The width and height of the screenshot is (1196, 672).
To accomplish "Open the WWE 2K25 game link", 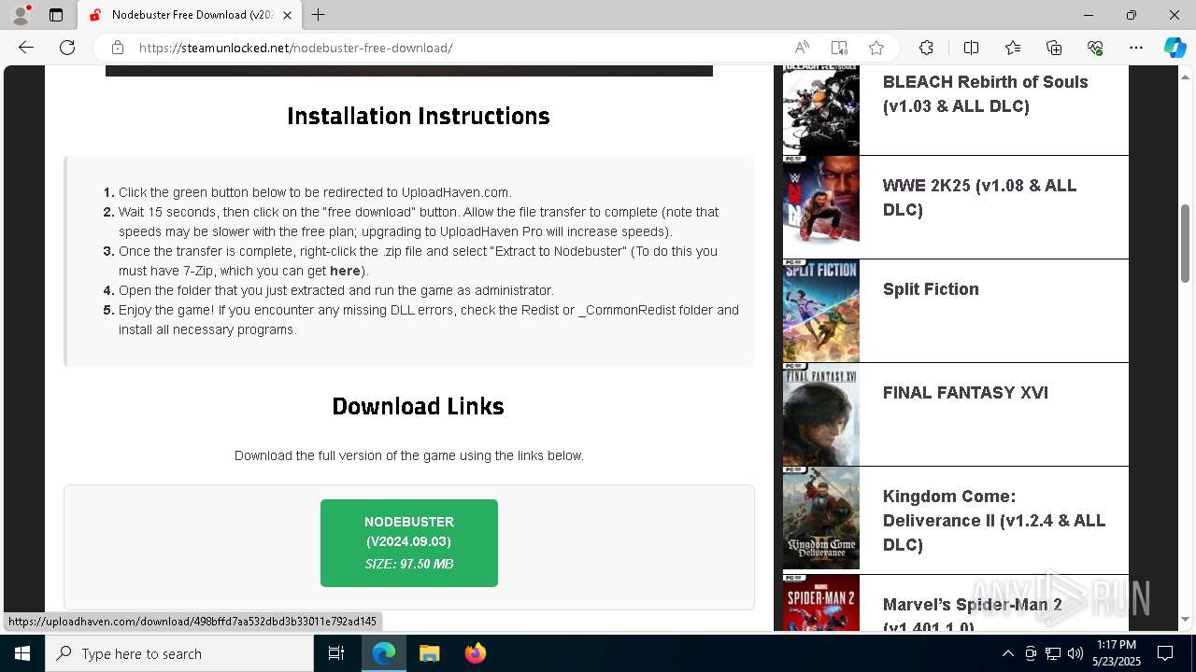I will [979, 198].
